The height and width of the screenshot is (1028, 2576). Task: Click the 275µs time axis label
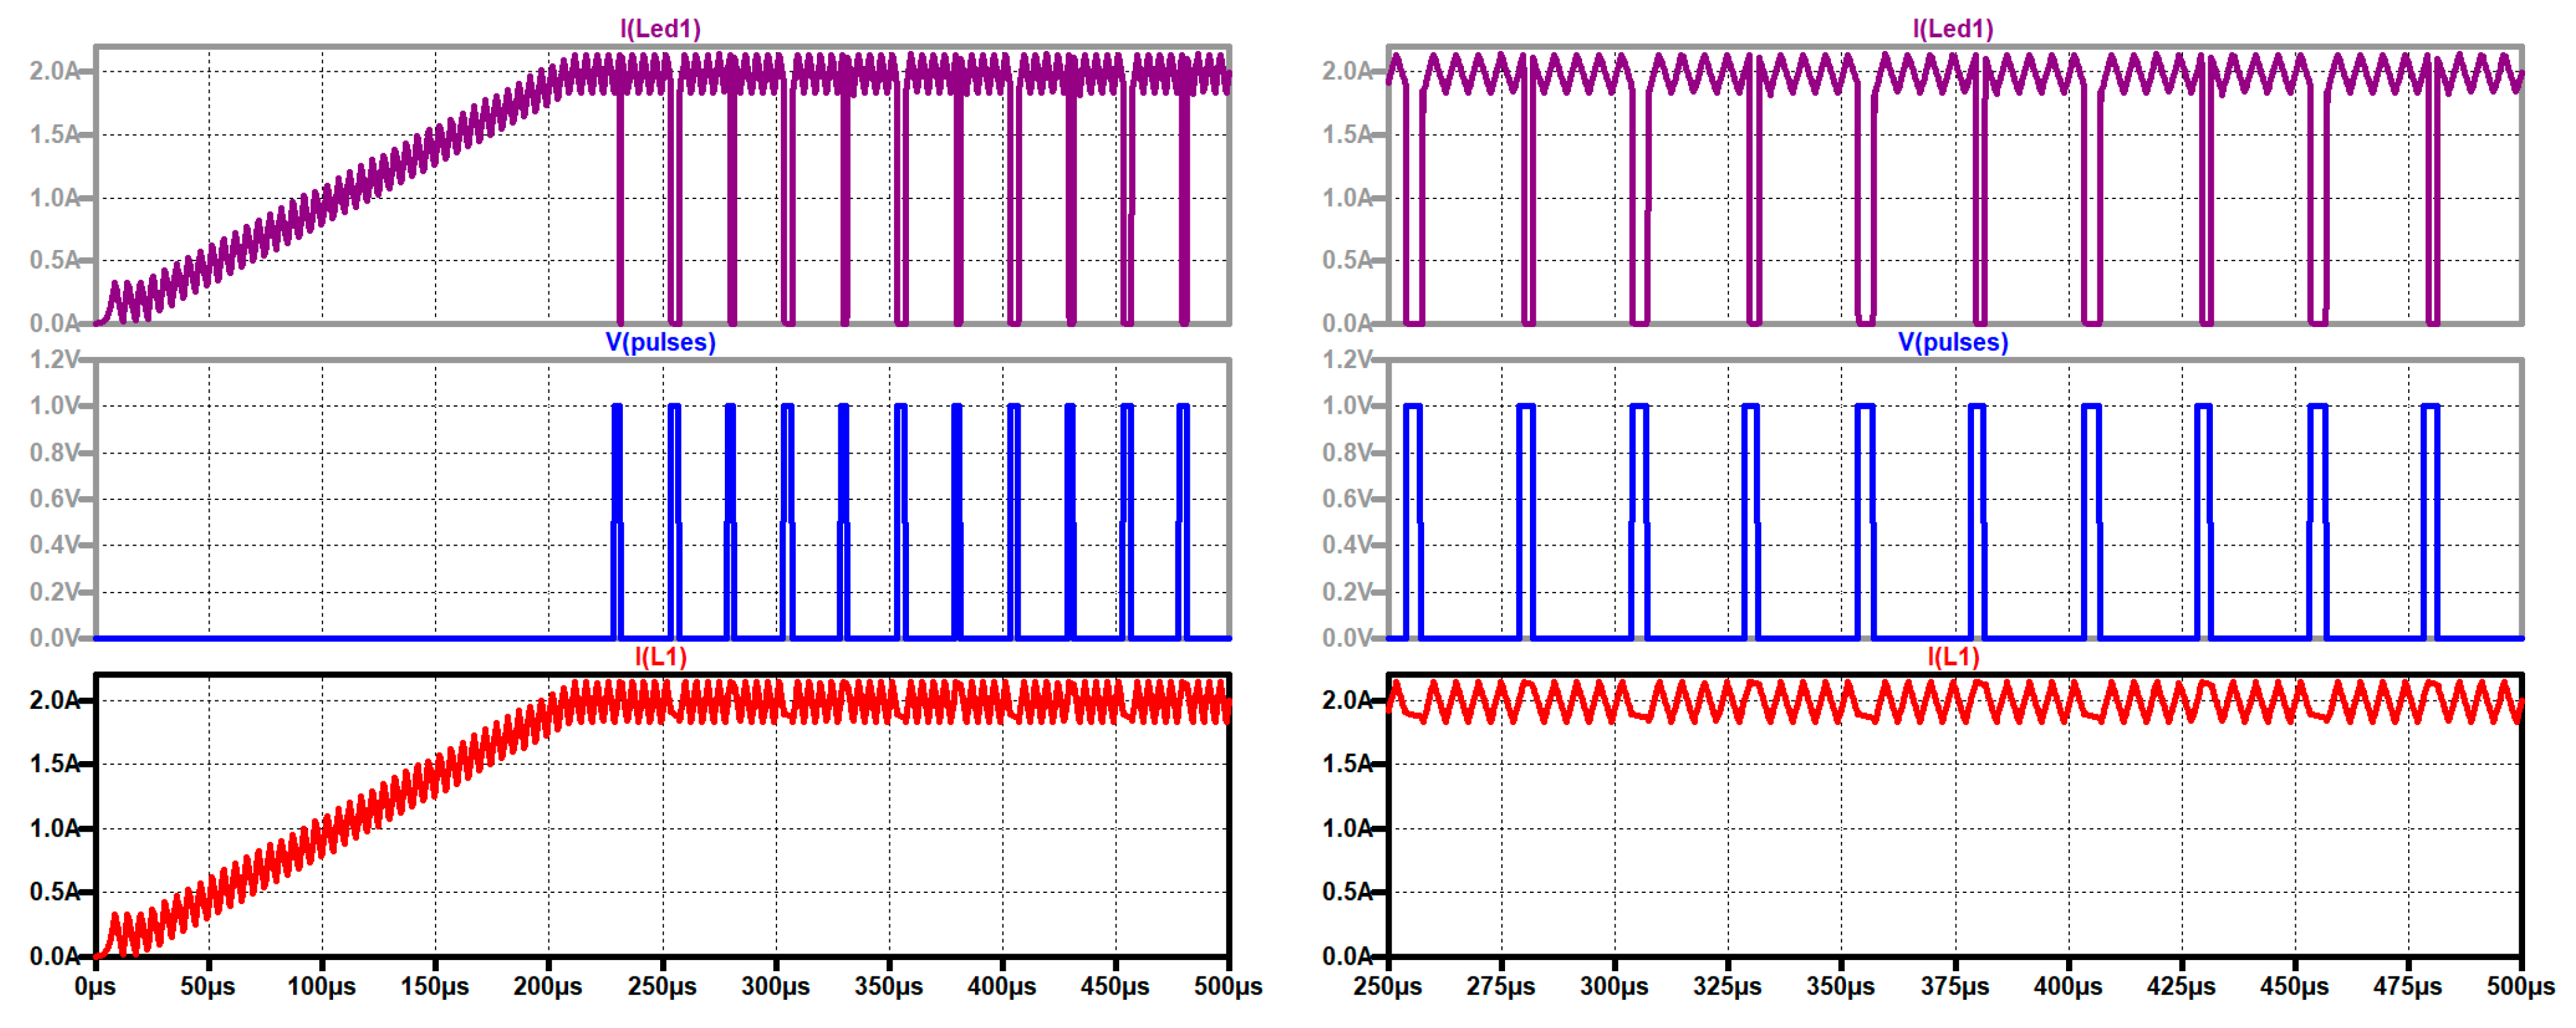pyautogui.click(x=1500, y=986)
